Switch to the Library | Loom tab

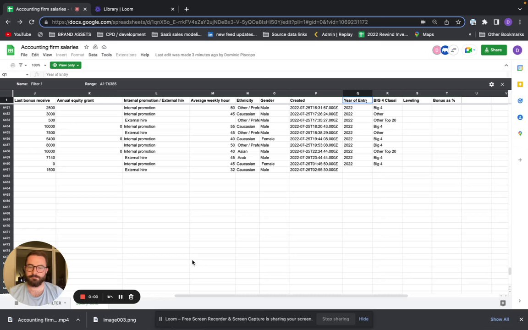tap(135, 9)
